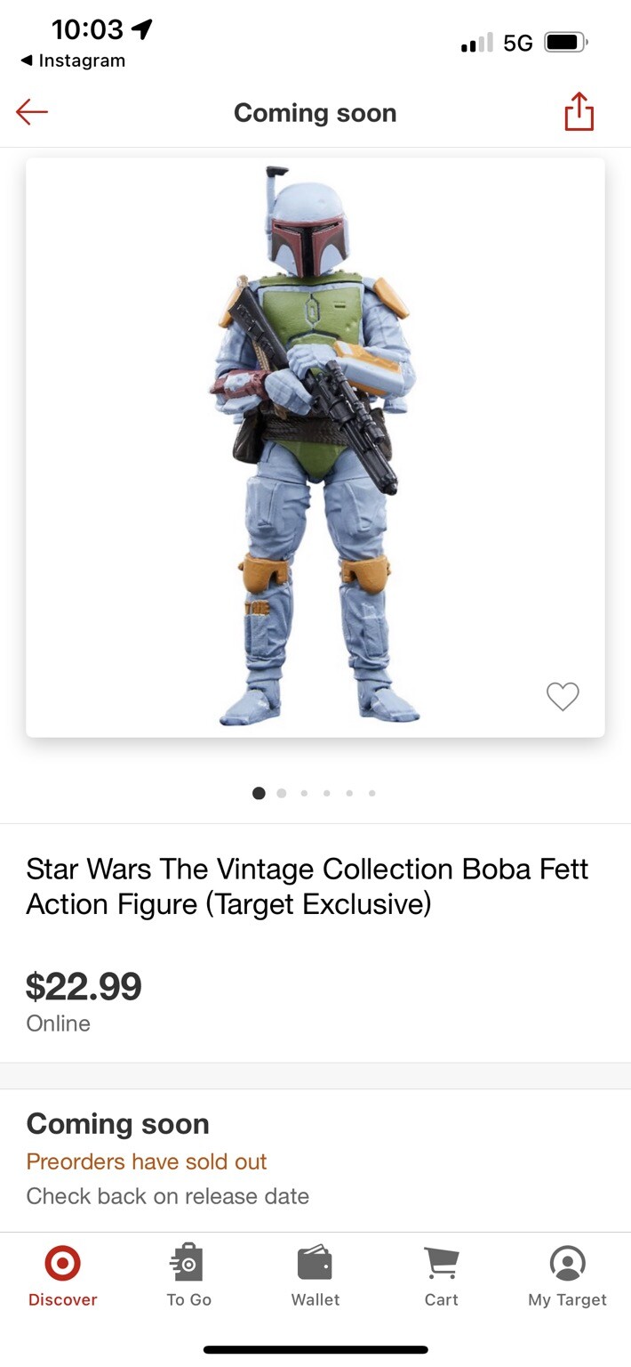Open the Cart icon

point(441,1262)
